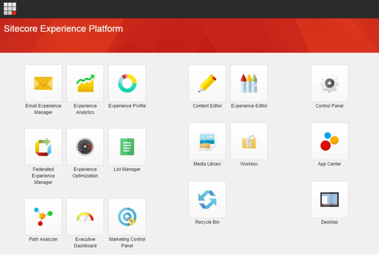Open the Control Panel
This screenshot has width=379, height=255.
pyautogui.click(x=329, y=83)
